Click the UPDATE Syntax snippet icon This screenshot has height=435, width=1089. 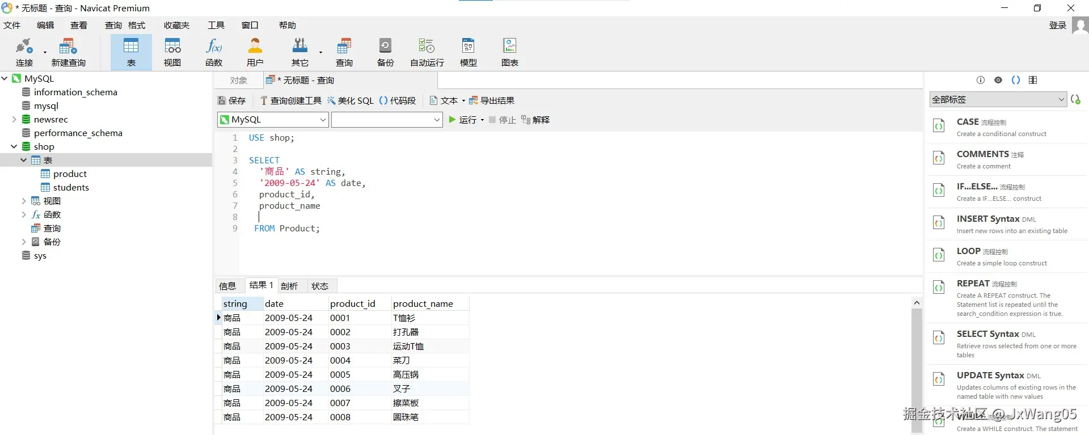pos(939,379)
